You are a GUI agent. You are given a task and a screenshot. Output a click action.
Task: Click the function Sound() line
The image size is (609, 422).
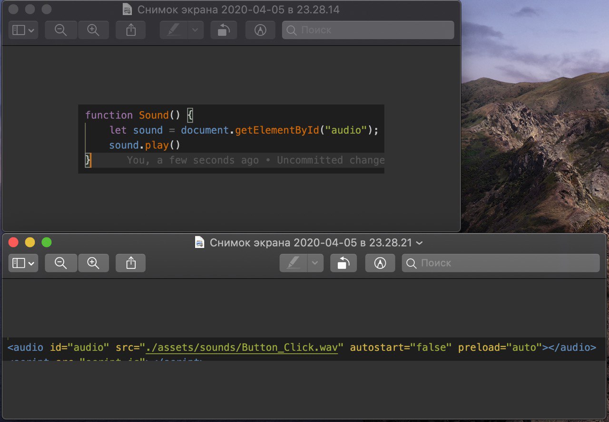139,115
